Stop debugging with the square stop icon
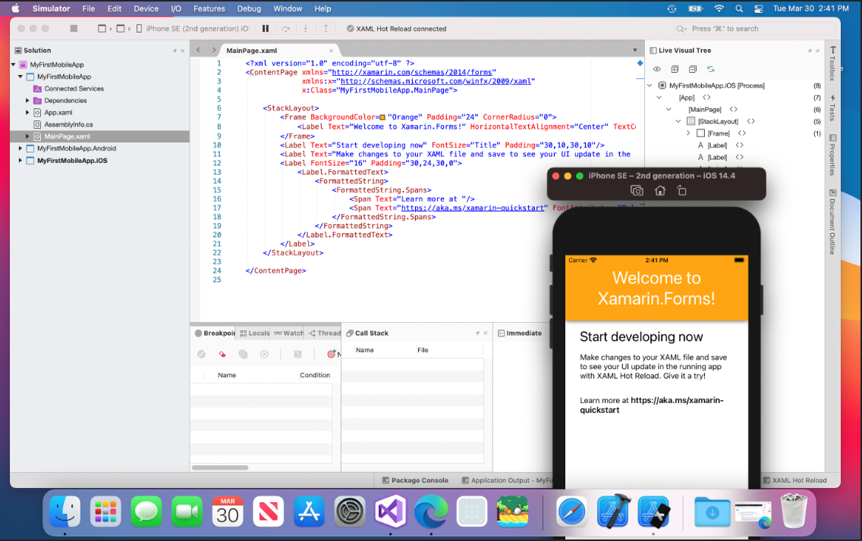This screenshot has height=541, width=862. (x=74, y=28)
